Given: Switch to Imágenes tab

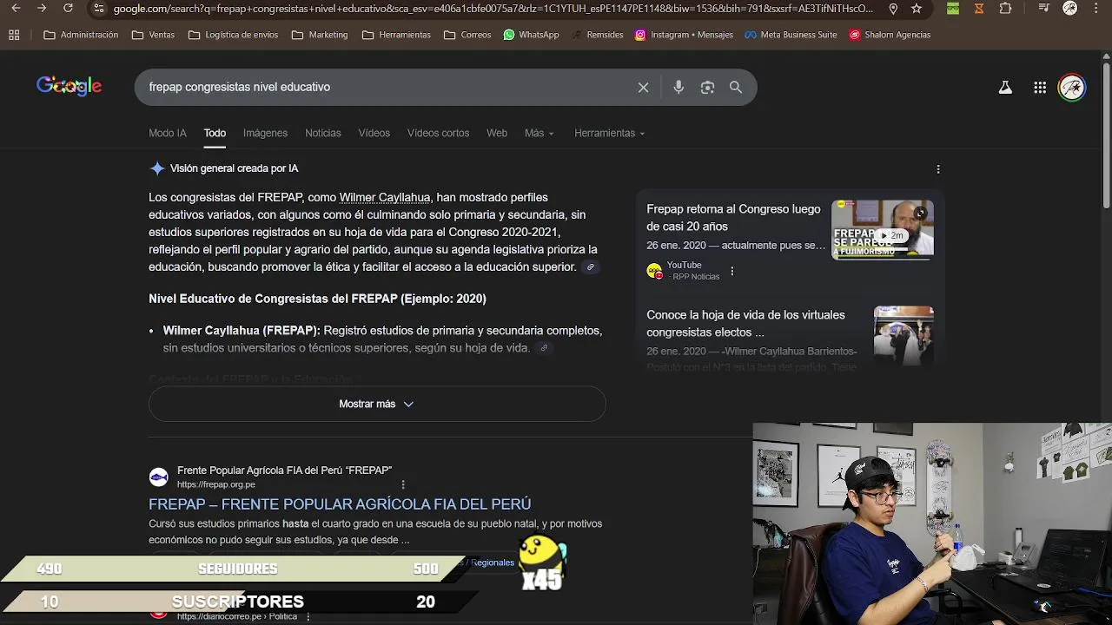Looking at the screenshot, I should pyautogui.click(x=265, y=133).
